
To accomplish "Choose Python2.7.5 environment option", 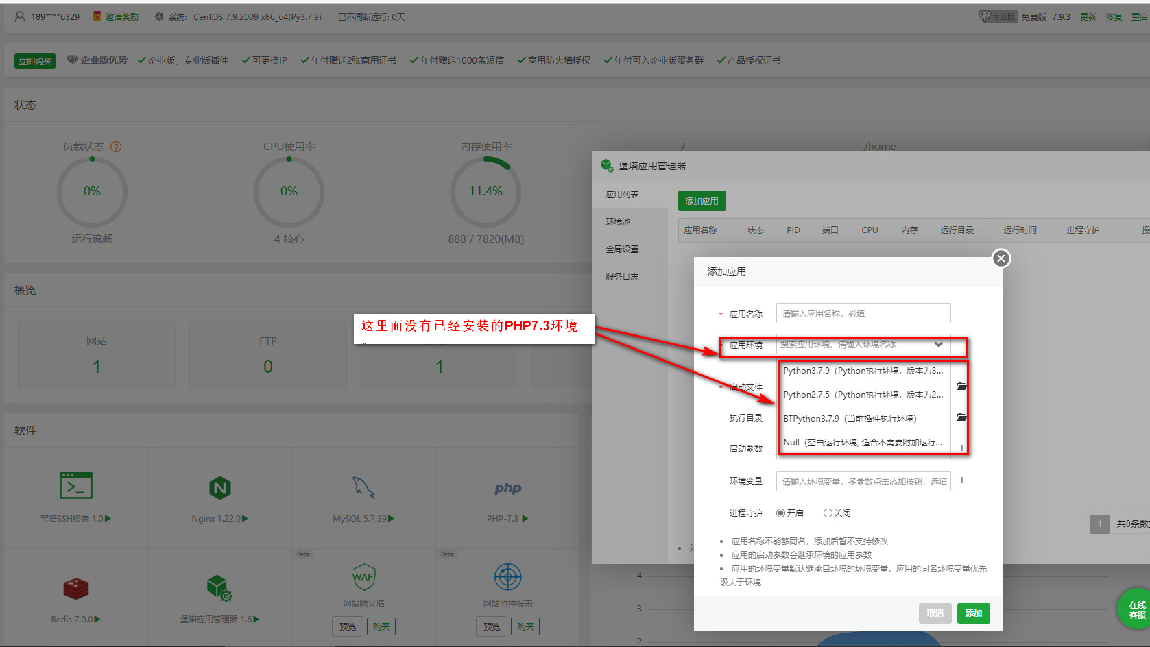I will [x=864, y=395].
